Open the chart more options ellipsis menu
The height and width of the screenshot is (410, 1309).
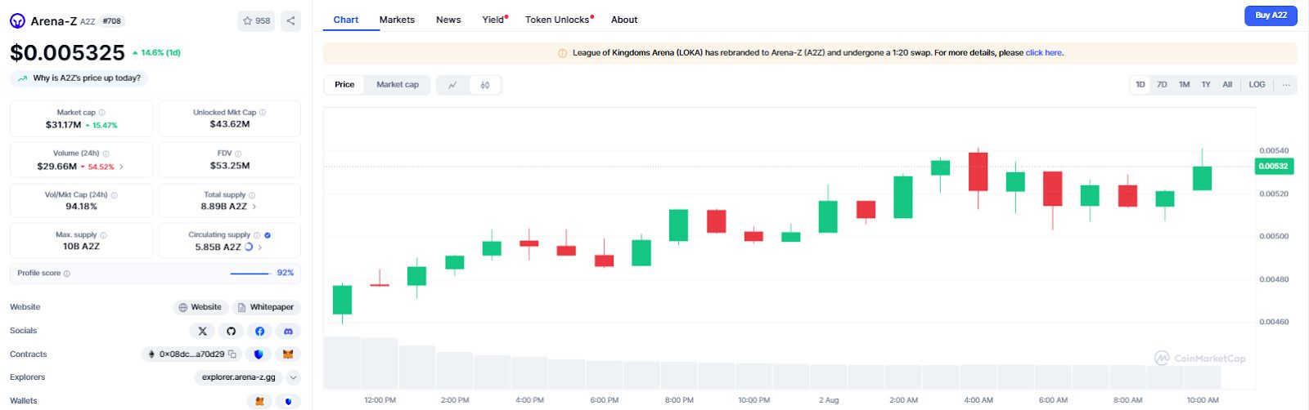click(x=1286, y=85)
